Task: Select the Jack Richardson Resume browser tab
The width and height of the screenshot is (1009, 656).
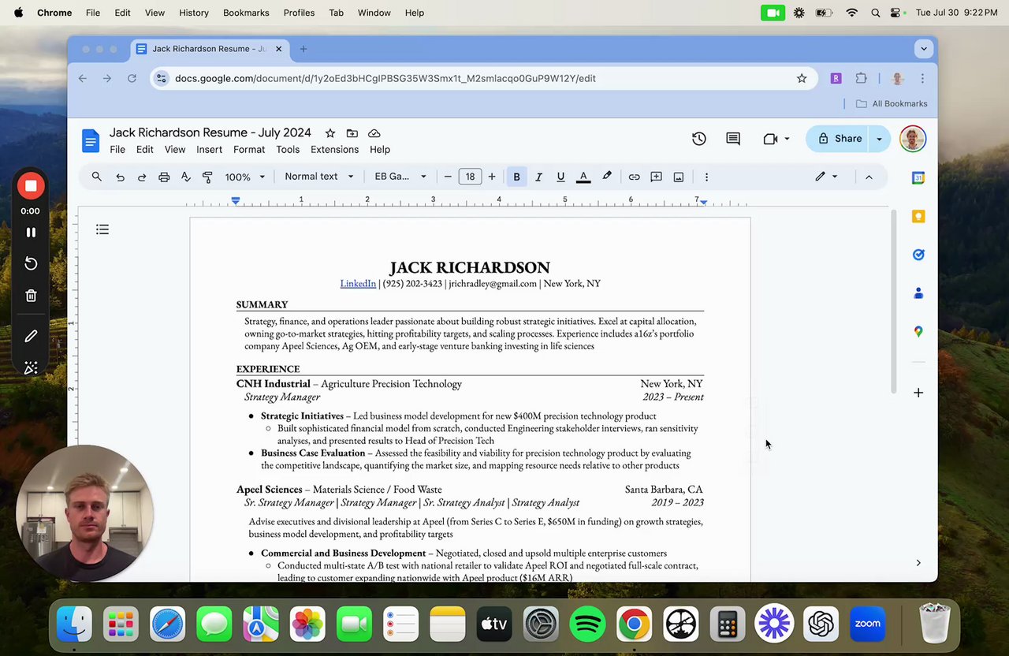Action: (x=209, y=49)
